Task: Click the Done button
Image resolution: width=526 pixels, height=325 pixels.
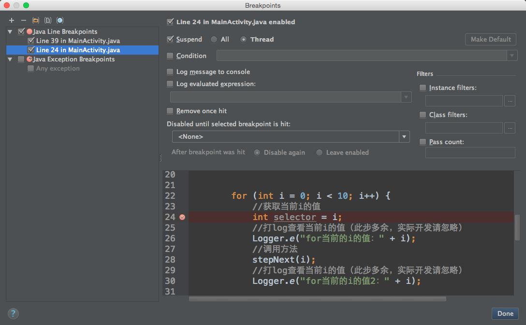Action: [505, 313]
